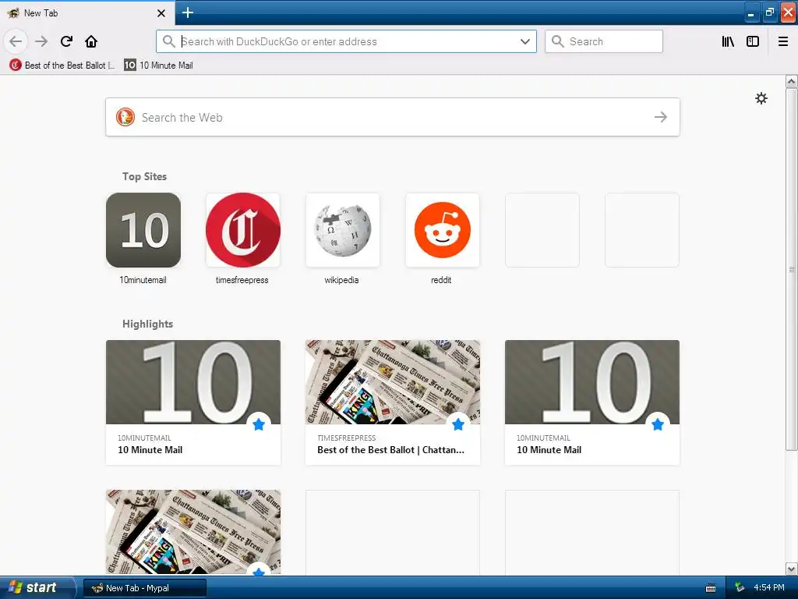
Task: Open Best of the Best Ballot highlight card
Action: [393, 402]
